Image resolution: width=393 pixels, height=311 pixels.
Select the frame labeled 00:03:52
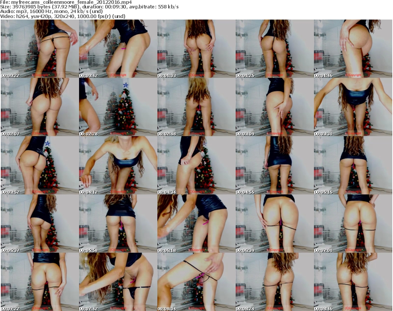[x=40, y=166]
